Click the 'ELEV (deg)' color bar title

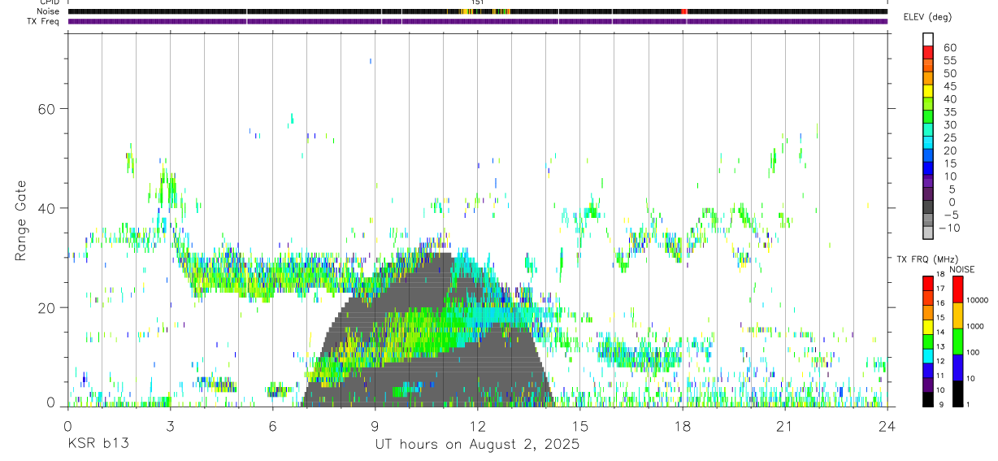pyautogui.click(x=927, y=17)
